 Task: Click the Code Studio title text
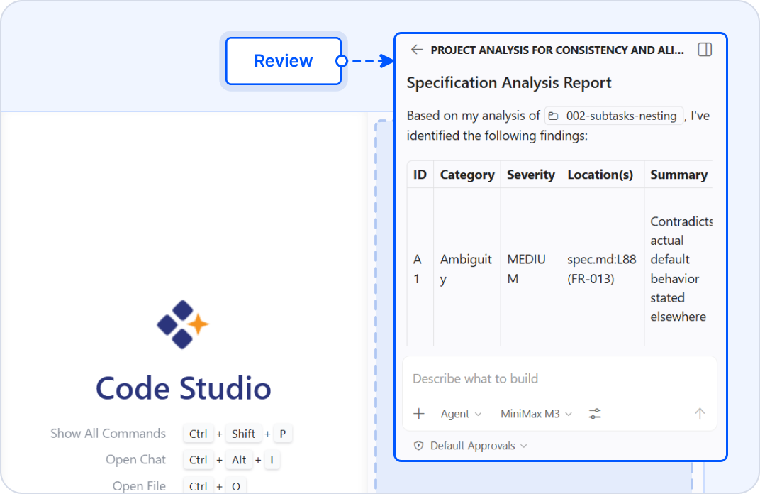[x=183, y=388]
